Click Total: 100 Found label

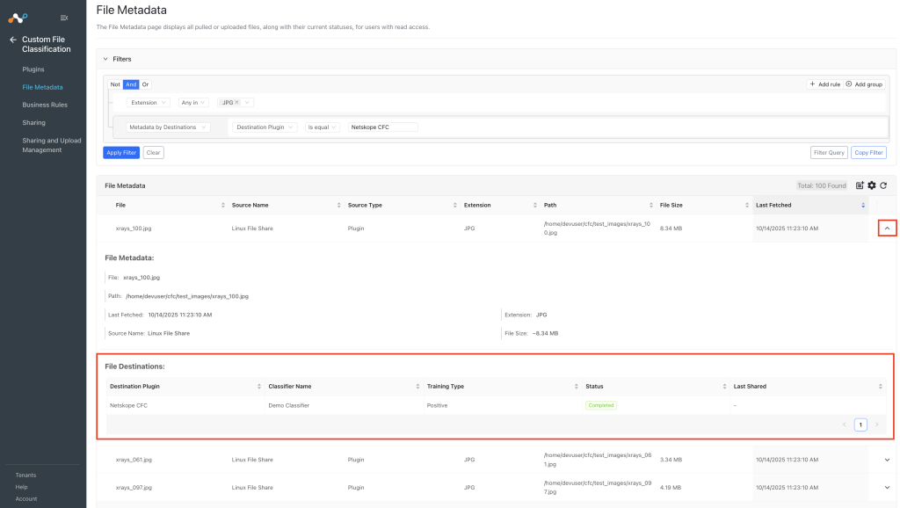[822, 185]
